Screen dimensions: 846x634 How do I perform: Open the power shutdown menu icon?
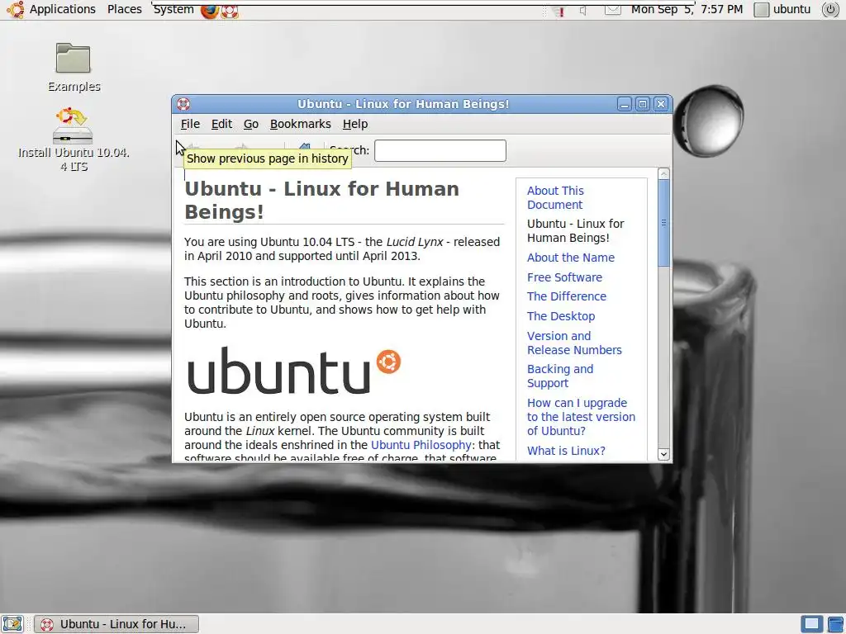click(x=829, y=9)
